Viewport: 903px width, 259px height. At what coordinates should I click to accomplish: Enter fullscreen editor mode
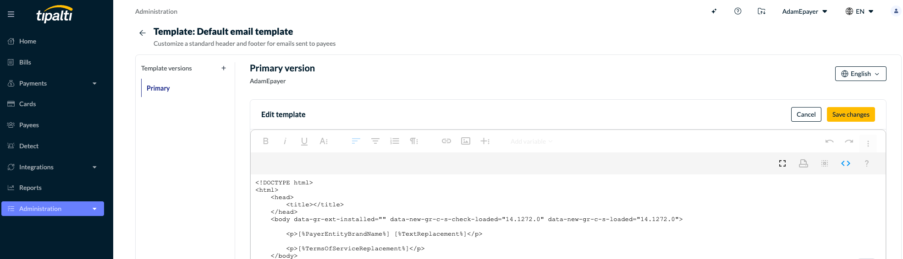click(x=782, y=163)
